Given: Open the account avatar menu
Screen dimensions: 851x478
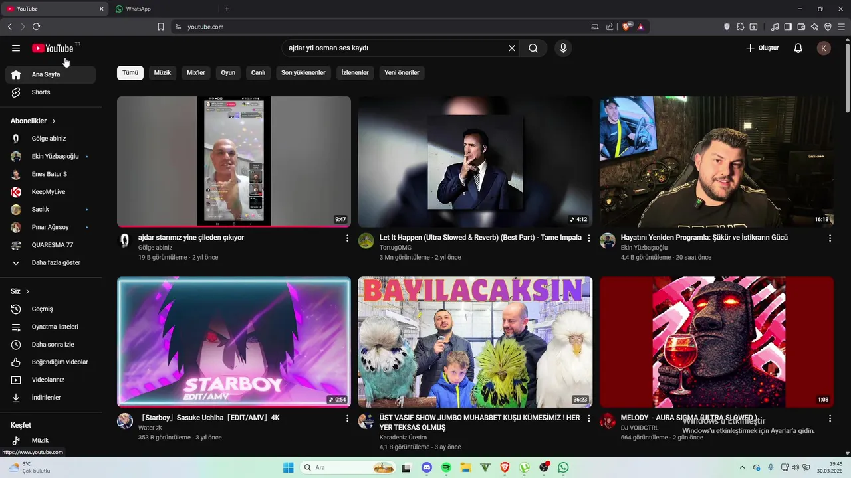Looking at the screenshot, I should pyautogui.click(x=824, y=48).
